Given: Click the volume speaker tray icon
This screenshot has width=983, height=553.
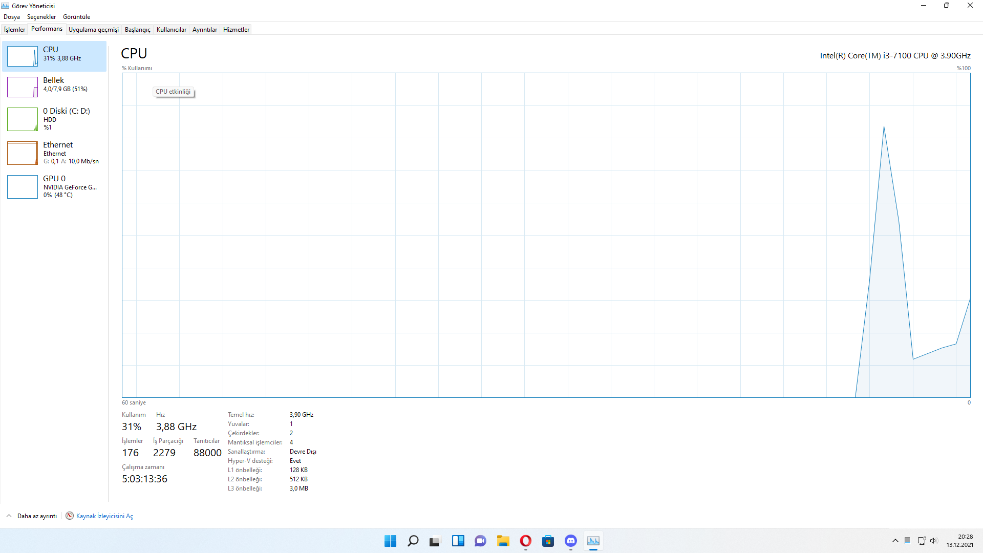Looking at the screenshot, I should pos(933,541).
